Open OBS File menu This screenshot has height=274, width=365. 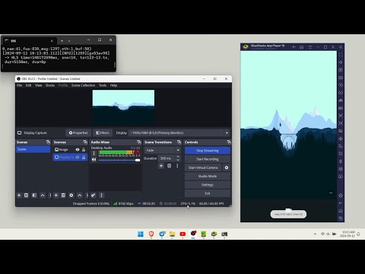pos(19,85)
